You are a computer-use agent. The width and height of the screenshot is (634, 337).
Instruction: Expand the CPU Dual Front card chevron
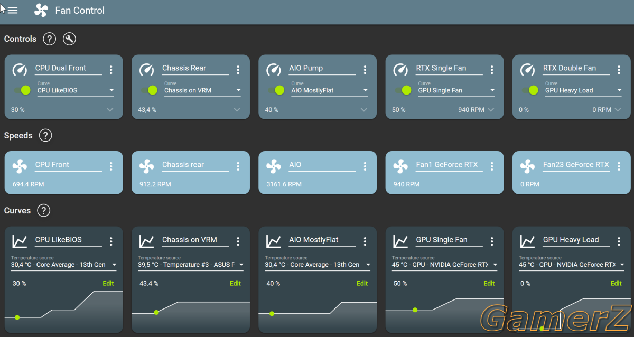tap(110, 110)
